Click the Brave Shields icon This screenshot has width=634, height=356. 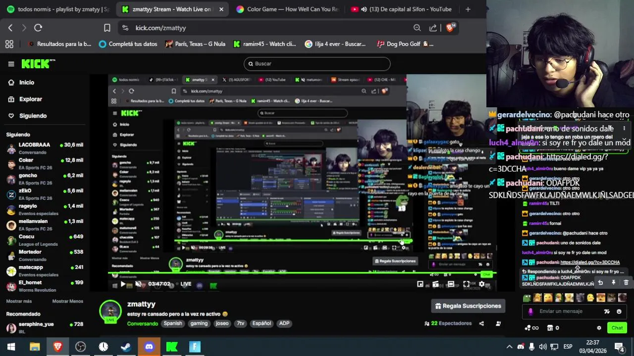pyautogui.click(x=450, y=28)
